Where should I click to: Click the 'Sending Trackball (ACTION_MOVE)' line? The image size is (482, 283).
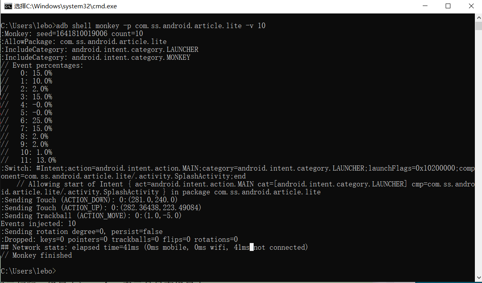(x=91, y=216)
